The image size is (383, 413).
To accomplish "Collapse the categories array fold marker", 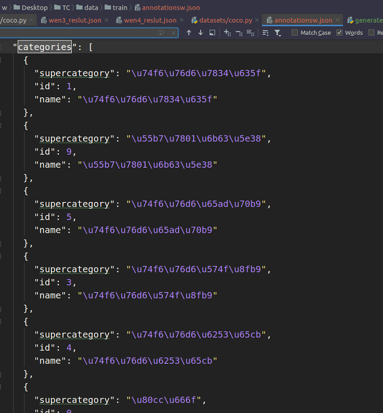I will pos(1,47).
